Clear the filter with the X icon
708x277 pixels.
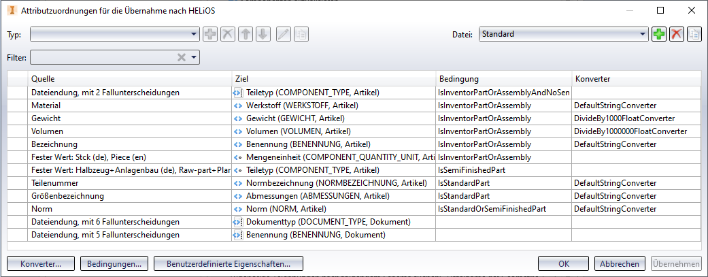tap(182, 57)
